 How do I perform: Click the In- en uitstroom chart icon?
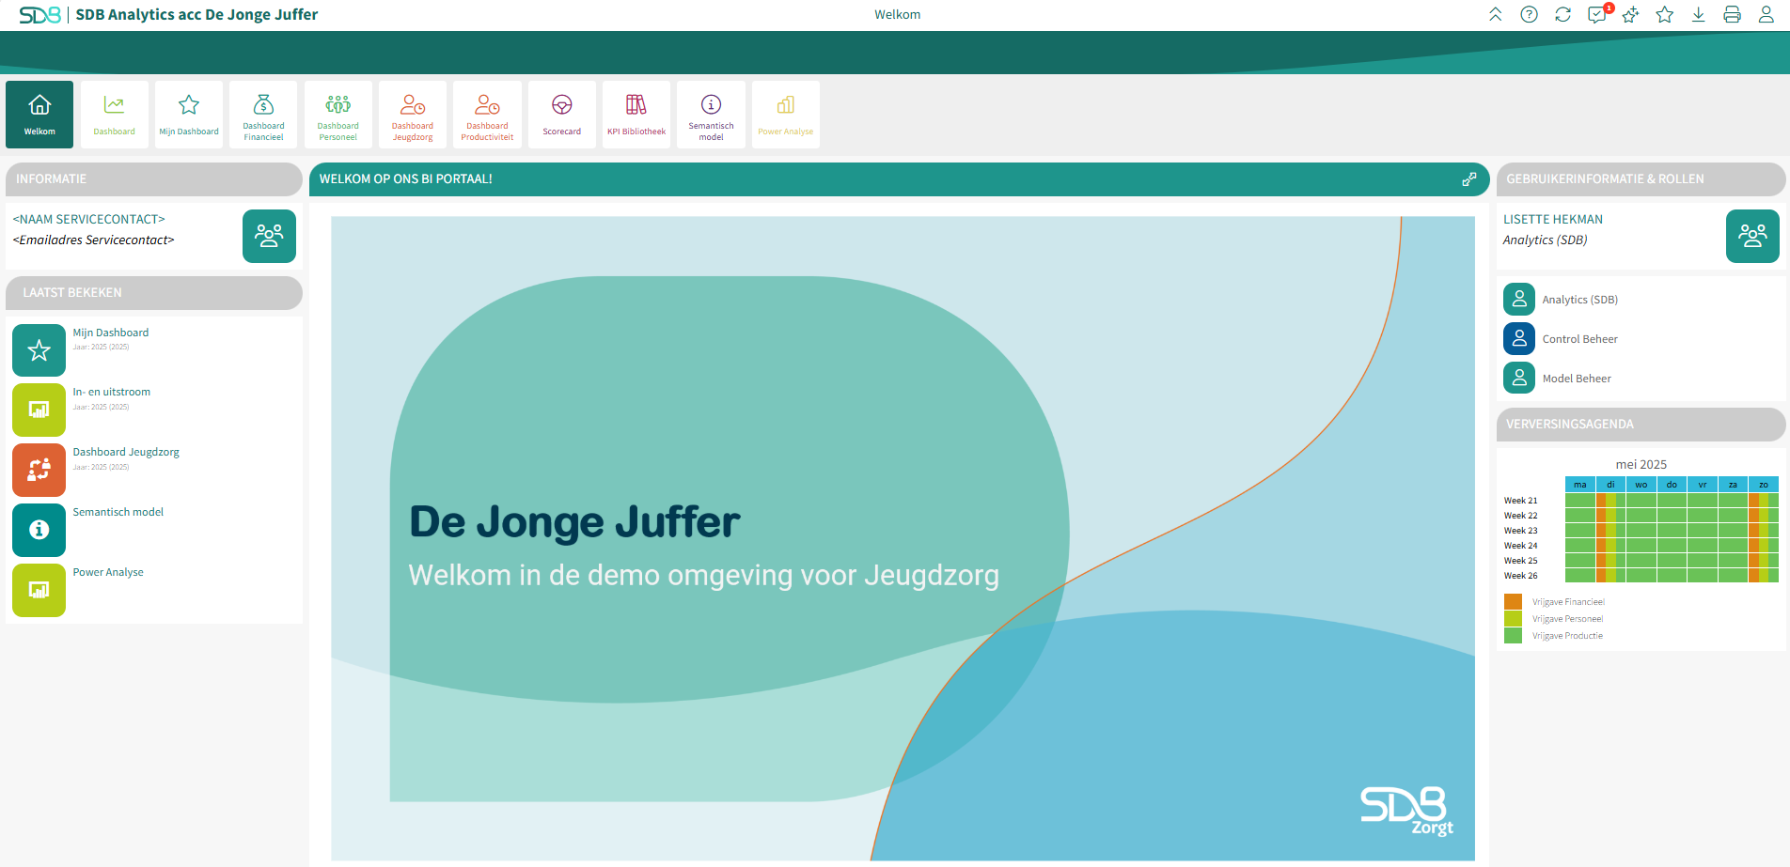coord(39,410)
